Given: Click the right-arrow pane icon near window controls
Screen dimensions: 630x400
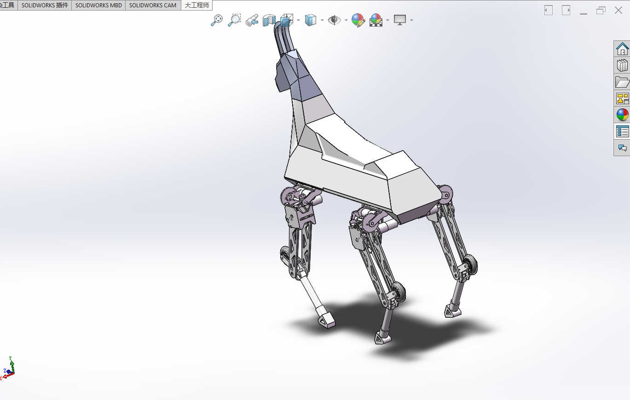Looking at the screenshot, I should [566, 10].
